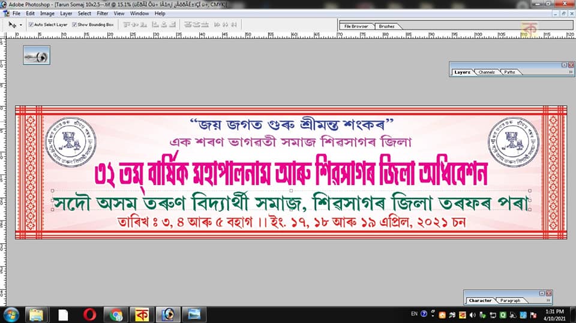This screenshot has height=323, width=576.
Task: Select the Move tool preset icon
Action: [x=12, y=25]
